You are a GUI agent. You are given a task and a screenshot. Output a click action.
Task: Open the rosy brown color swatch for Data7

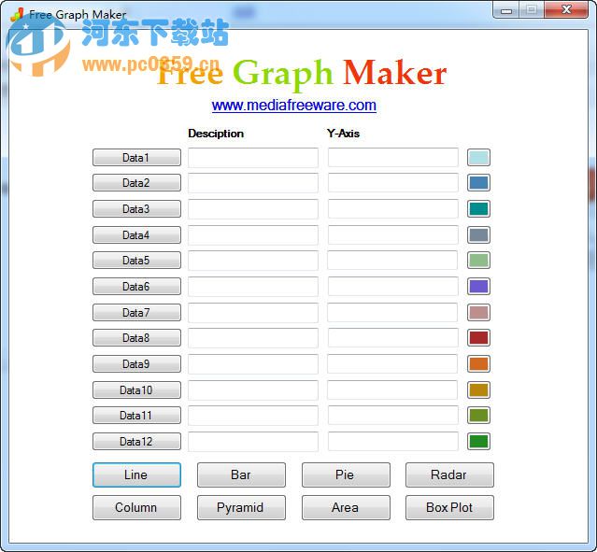pos(478,313)
